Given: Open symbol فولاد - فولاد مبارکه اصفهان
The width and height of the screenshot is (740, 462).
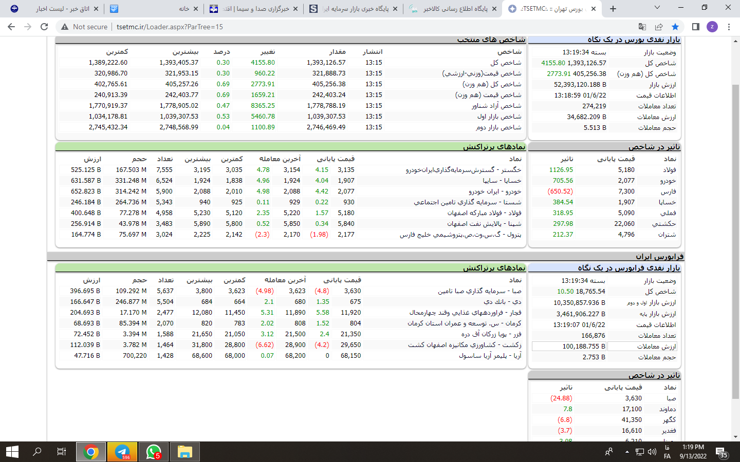Looking at the screenshot, I should 484,213.
